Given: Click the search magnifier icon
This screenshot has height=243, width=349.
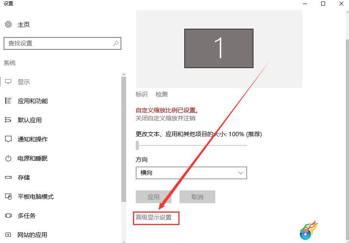Looking at the screenshot, I should [x=115, y=43].
